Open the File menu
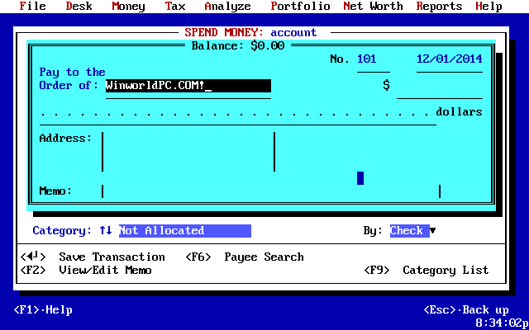 click(x=32, y=6)
